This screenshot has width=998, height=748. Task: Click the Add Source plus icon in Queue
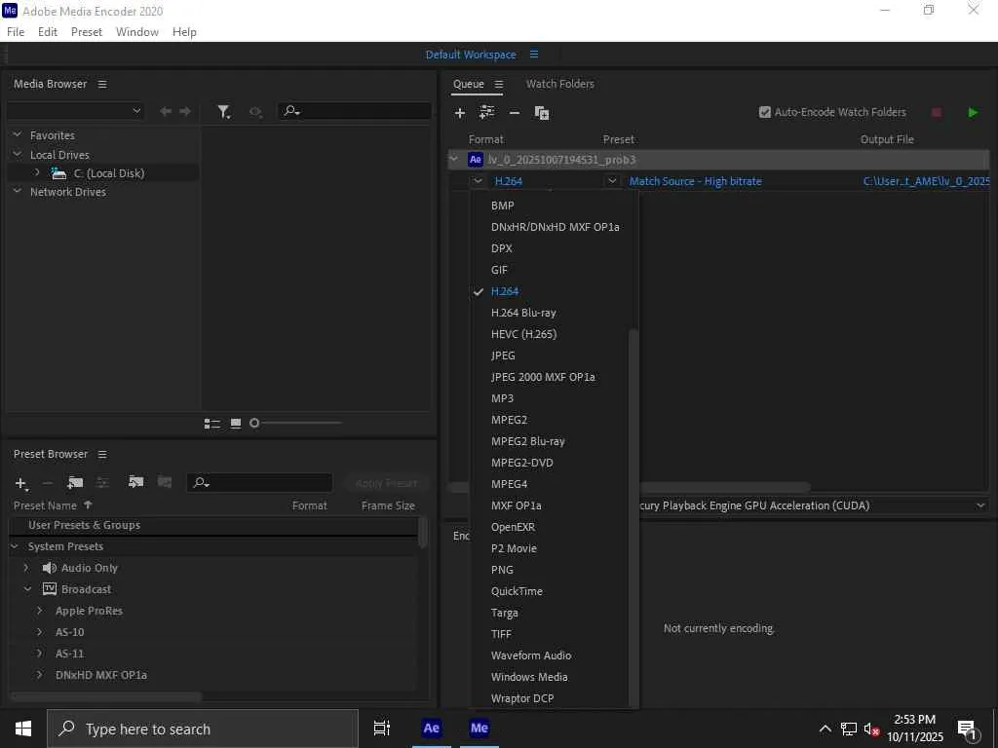pyautogui.click(x=460, y=113)
